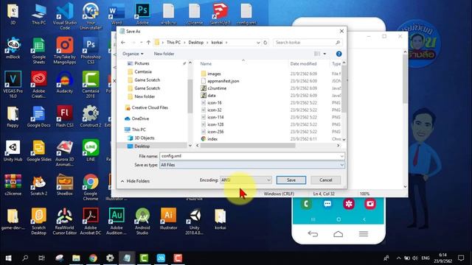472x265 pixels.
Task: Open the Help icon in dialog
Action: pos(339,54)
